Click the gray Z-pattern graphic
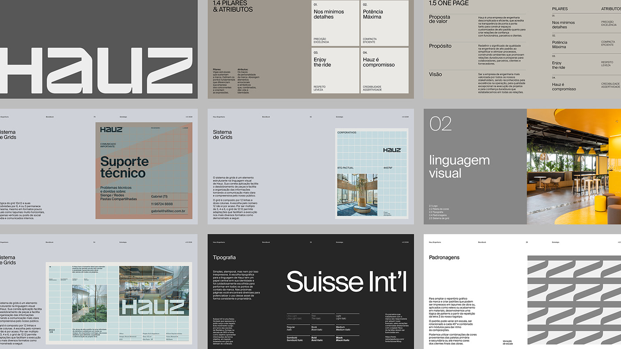The image size is (621, 349). 574,300
